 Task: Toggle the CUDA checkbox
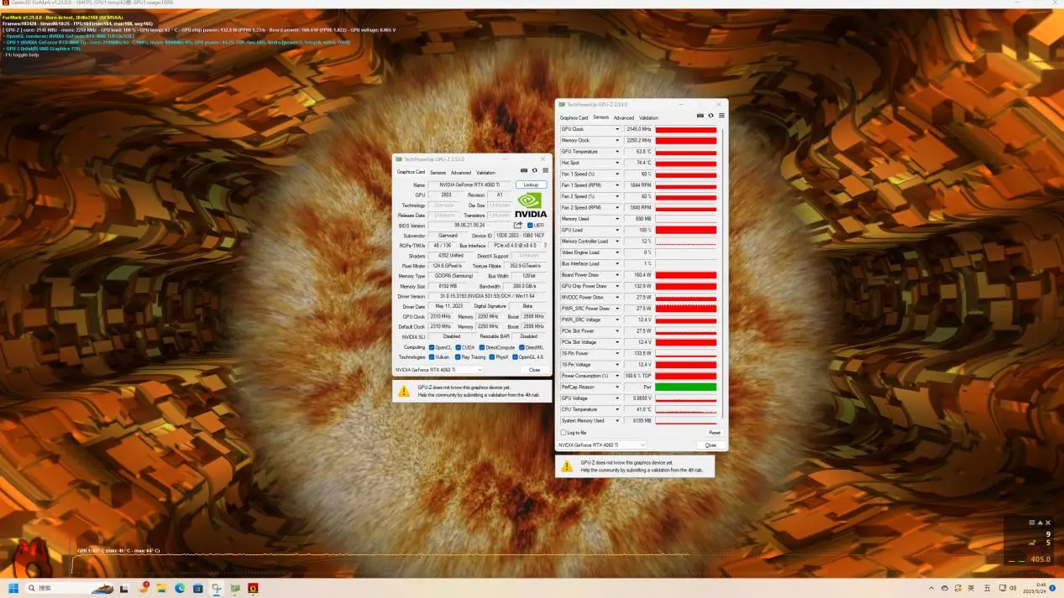(x=459, y=347)
